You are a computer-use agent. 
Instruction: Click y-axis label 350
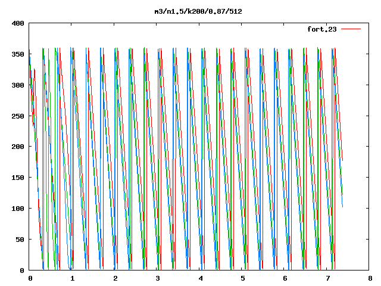pyautogui.click(x=18, y=54)
